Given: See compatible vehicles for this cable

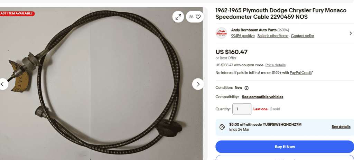Looking at the screenshot, I should pyautogui.click(x=262, y=97).
